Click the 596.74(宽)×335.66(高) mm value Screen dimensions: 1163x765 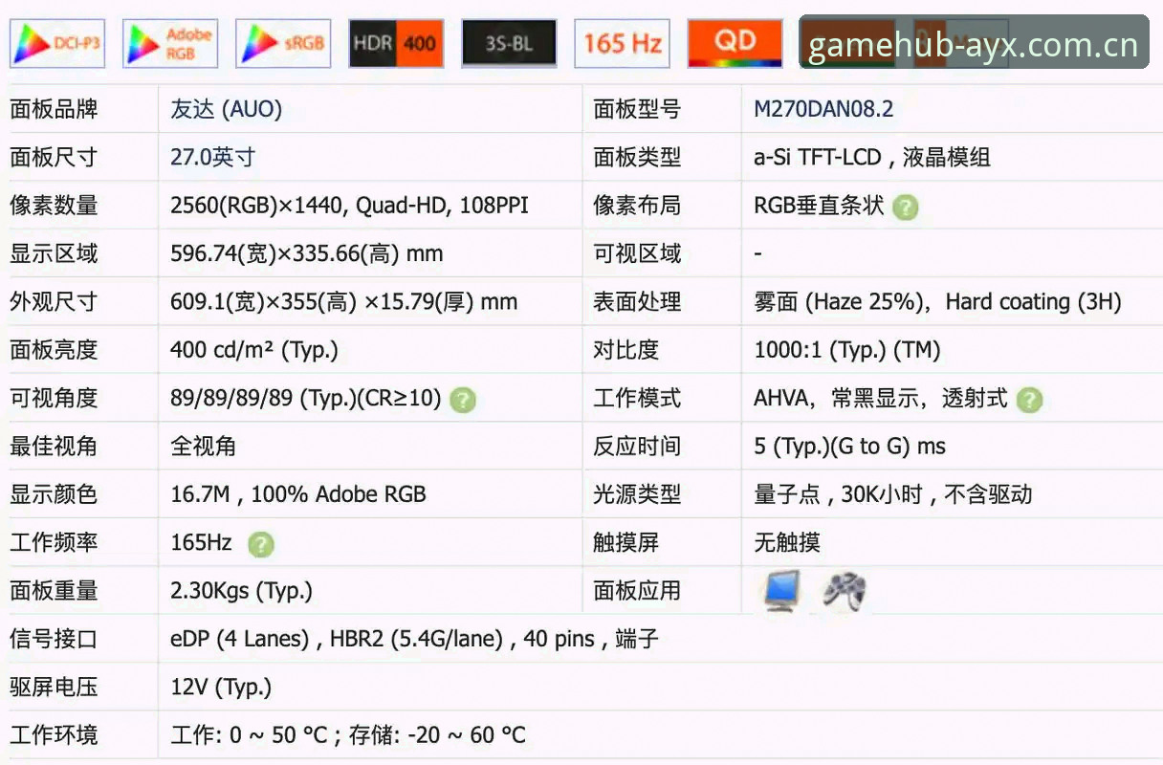(x=306, y=253)
